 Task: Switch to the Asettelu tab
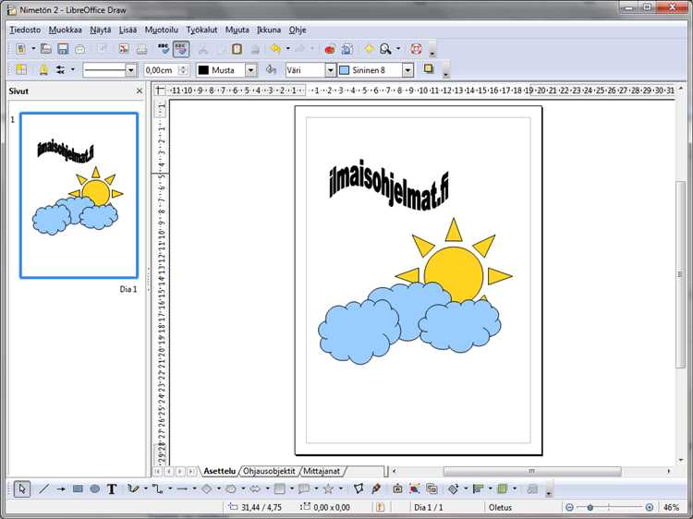220,471
